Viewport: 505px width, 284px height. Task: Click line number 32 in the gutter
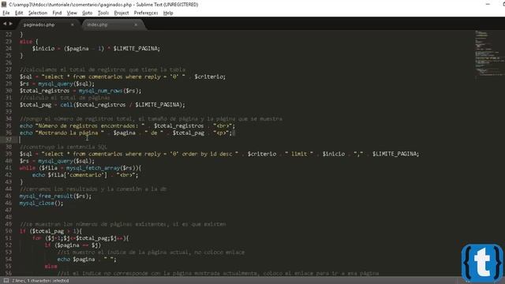coord(9,105)
